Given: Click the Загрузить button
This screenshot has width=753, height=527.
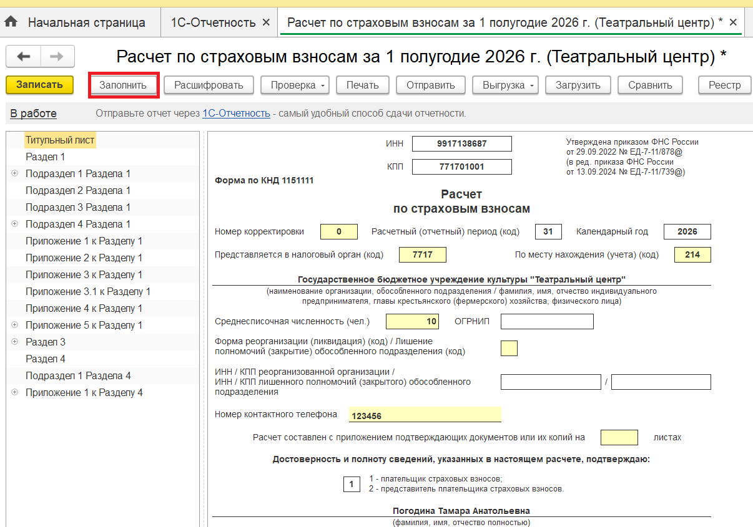Looking at the screenshot, I should 578,85.
